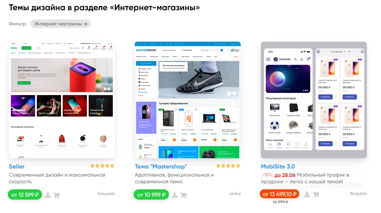Open the Seller theme preview thumbnail
This screenshot has width=381, height=213.
tap(62, 100)
